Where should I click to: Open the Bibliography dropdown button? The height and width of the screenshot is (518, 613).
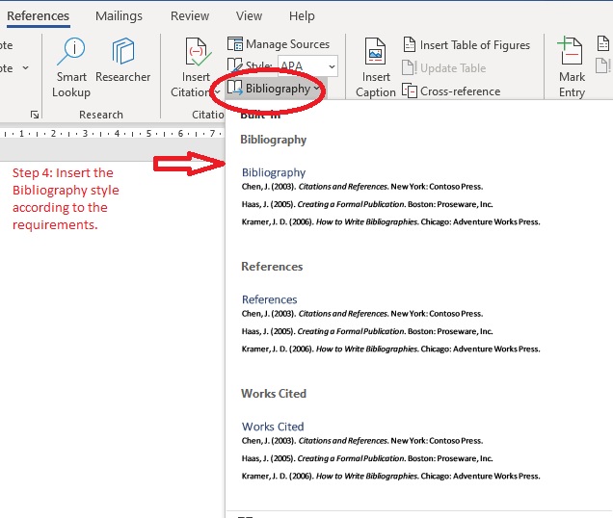tap(276, 89)
